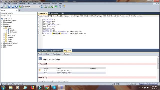
Task: Select the stockforsale table icon
Action: tap(8, 32)
